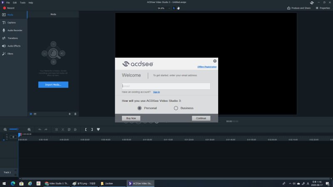Click the email input field

pos(166,86)
